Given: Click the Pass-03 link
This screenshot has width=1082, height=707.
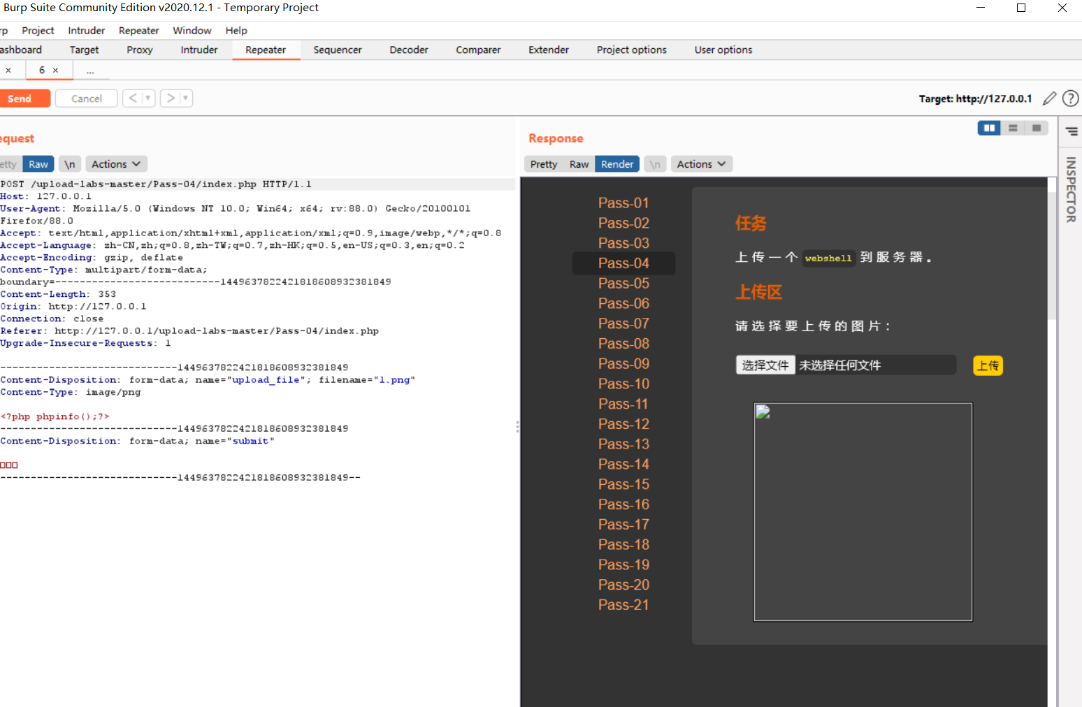Looking at the screenshot, I should point(623,244).
